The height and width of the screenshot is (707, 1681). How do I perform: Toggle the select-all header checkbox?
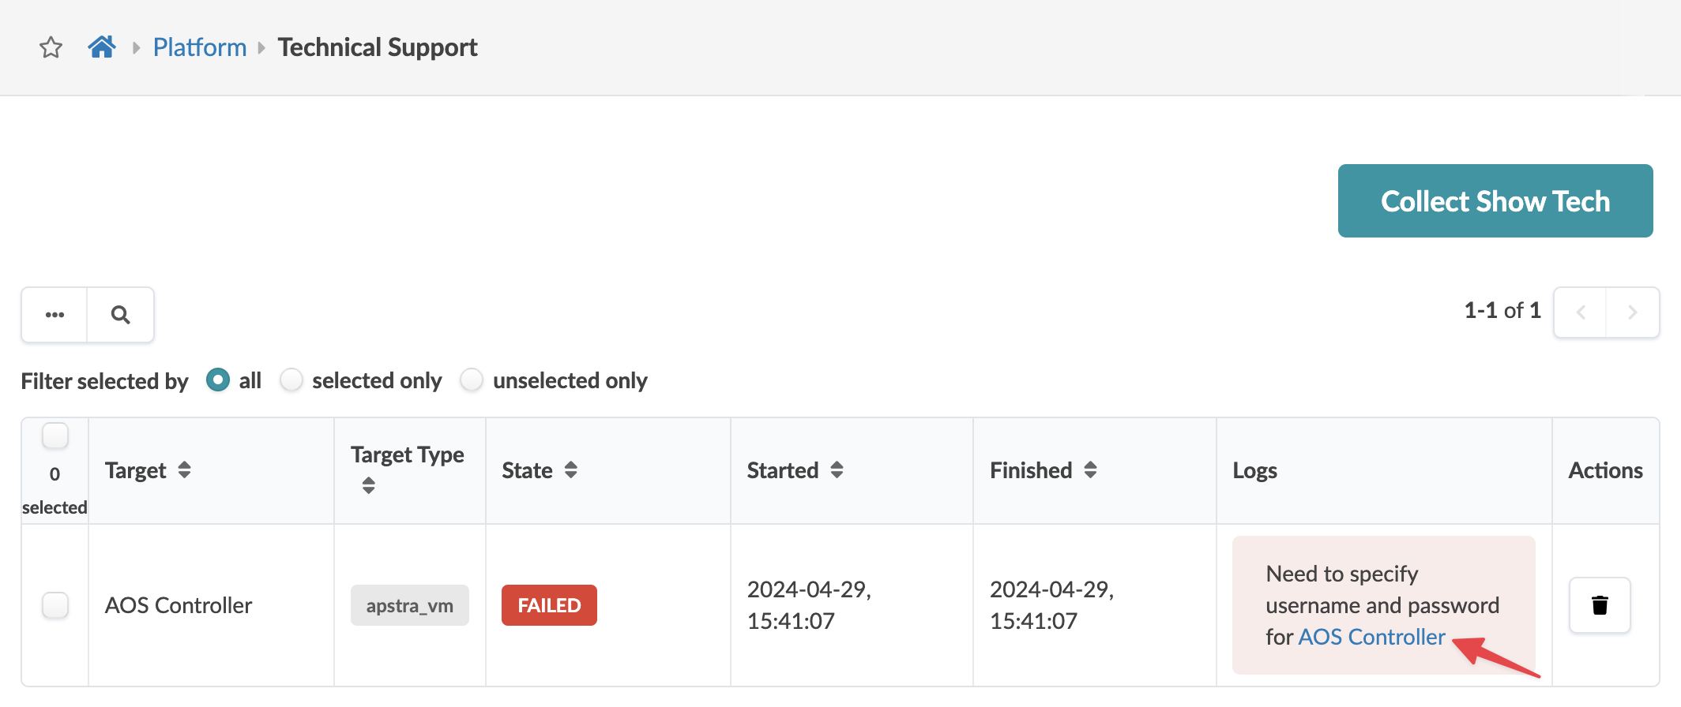pyautogui.click(x=55, y=436)
